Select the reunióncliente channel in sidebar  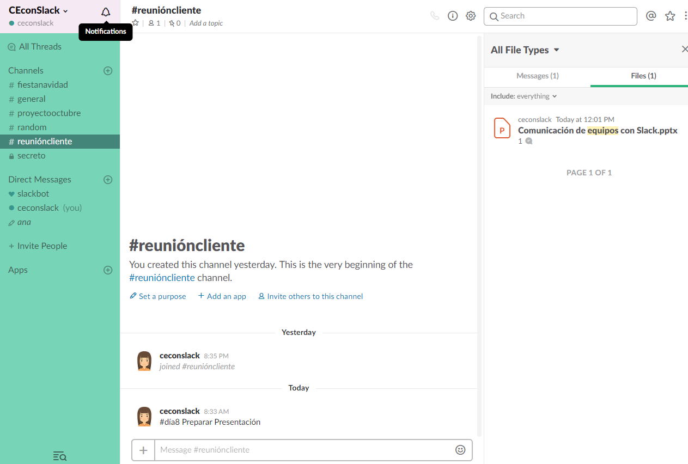pyautogui.click(x=60, y=141)
